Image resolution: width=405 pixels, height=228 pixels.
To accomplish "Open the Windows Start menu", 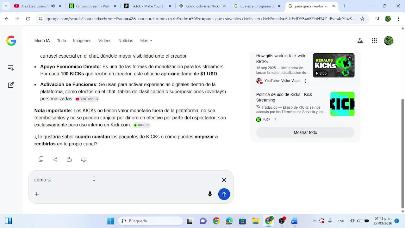I will tap(111, 221).
